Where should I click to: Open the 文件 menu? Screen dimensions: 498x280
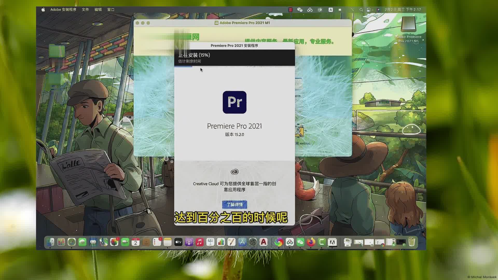point(85,10)
